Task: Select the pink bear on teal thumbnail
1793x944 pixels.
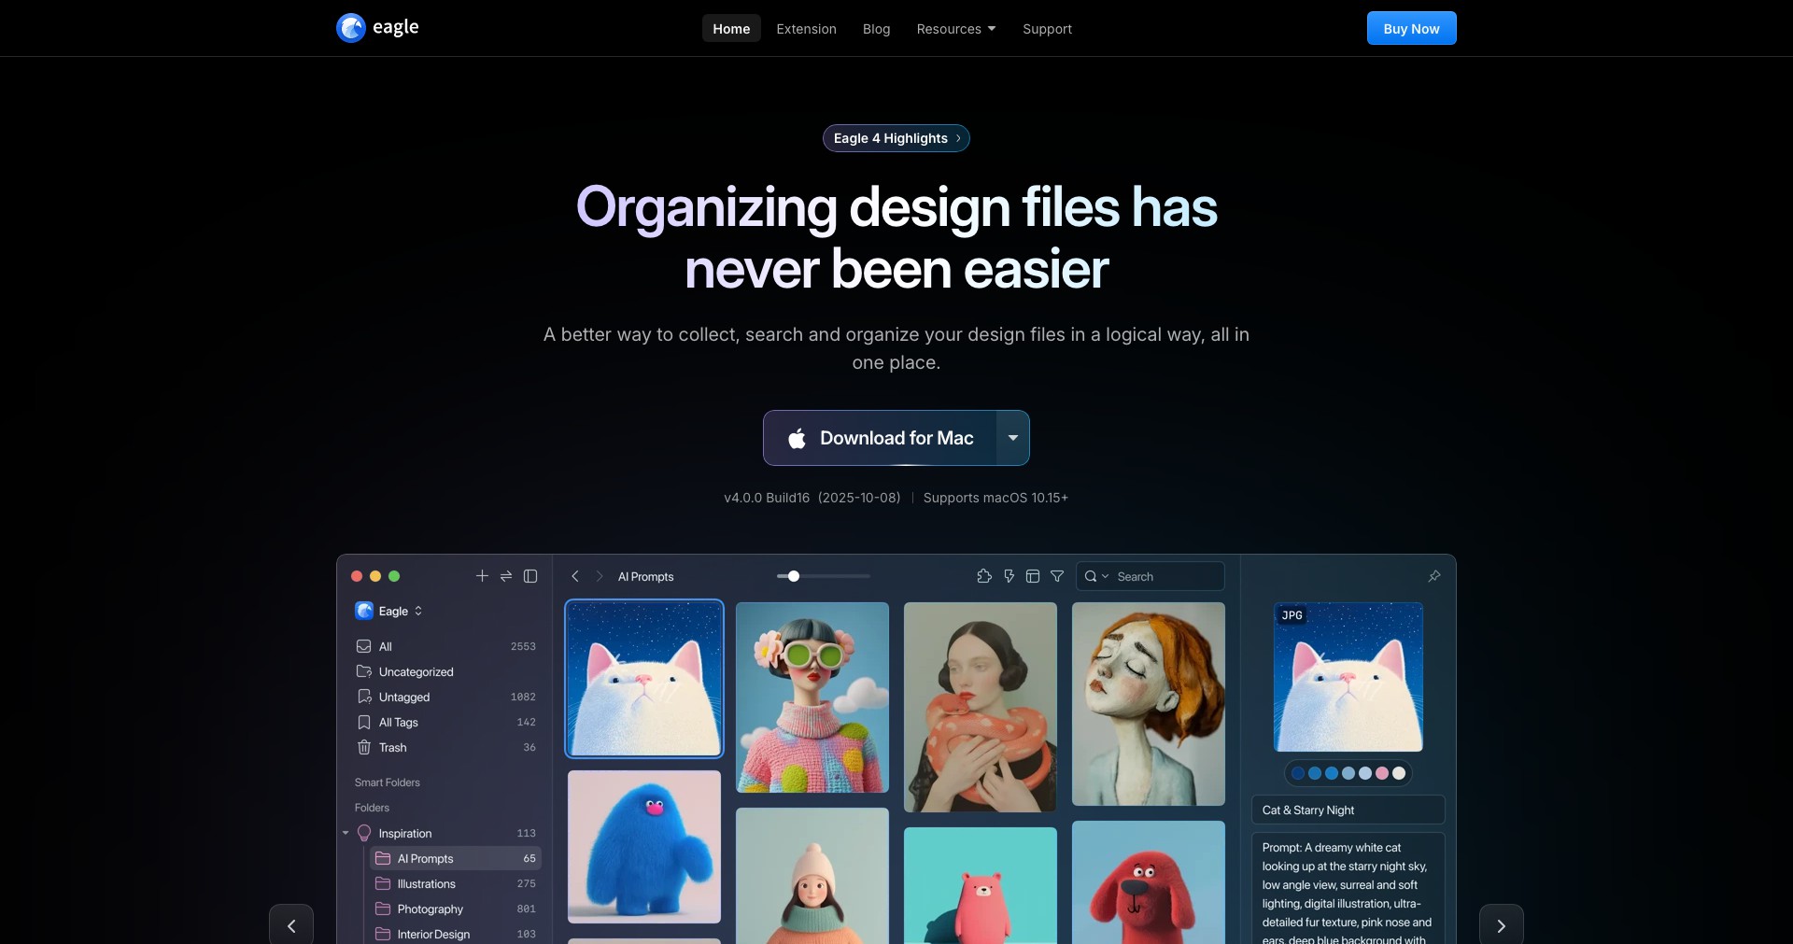Action: 981,885
